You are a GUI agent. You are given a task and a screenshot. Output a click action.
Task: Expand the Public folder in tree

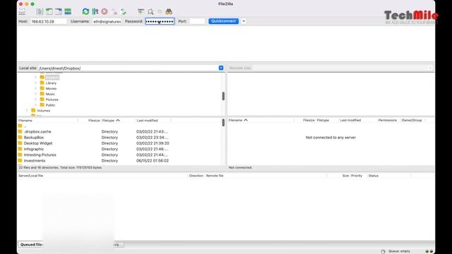point(36,105)
